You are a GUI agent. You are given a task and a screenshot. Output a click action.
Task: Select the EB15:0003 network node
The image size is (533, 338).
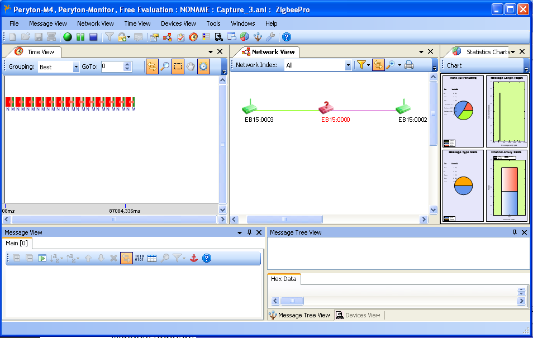coord(250,107)
